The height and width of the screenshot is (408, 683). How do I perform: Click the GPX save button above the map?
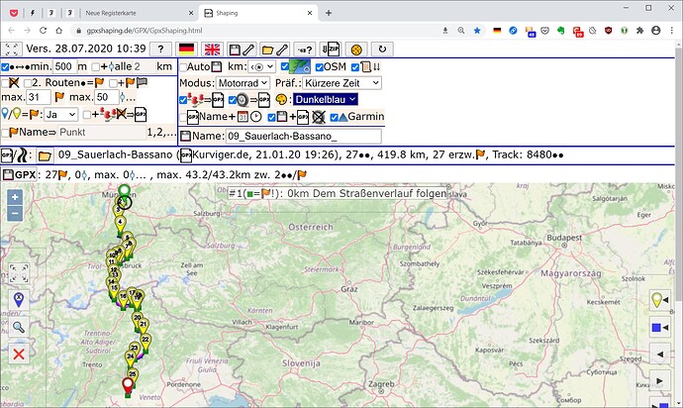19,175
